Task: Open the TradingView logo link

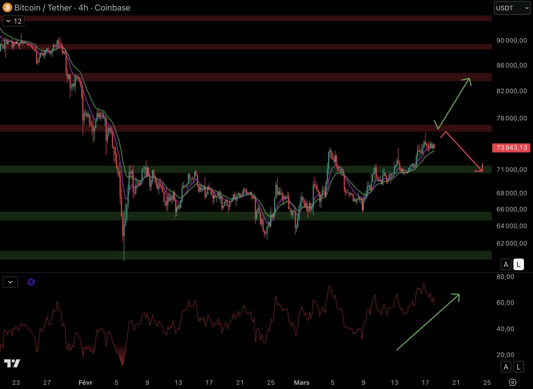Action: click(12, 363)
